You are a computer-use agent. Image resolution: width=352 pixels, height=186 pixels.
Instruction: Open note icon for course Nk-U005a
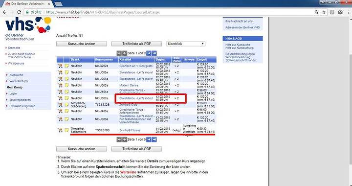pos(66,72)
